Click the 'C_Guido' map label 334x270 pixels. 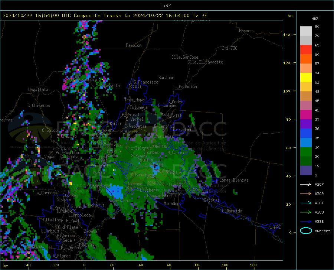[50, 130]
